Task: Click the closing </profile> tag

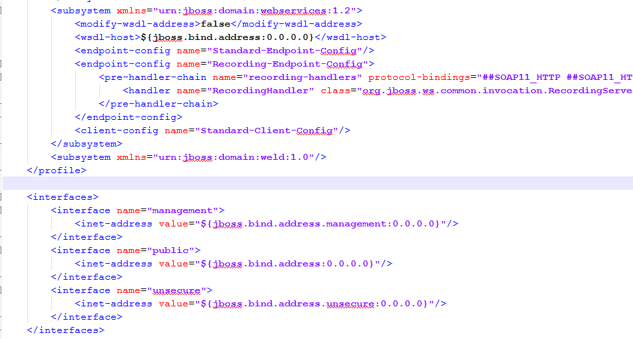Action: point(57,170)
